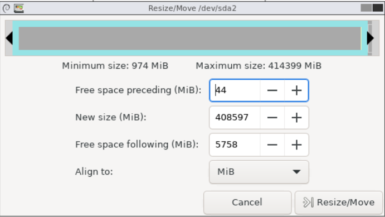The width and height of the screenshot is (385, 217).
Task: Click the left partition resize arrow handle
Action: [x=9, y=38]
